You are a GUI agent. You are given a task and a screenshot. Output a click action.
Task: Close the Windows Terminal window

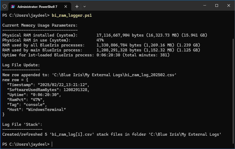tap(228, 5)
